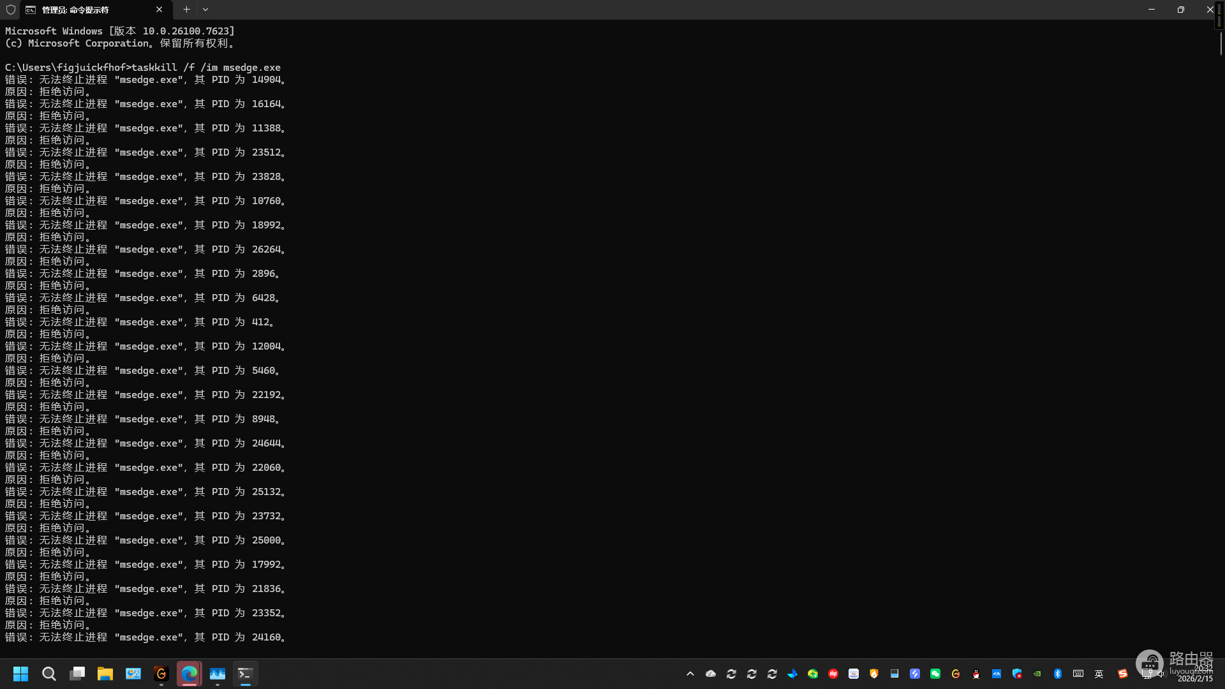Activate the Terminal icon on the taskbar

[246, 674]
